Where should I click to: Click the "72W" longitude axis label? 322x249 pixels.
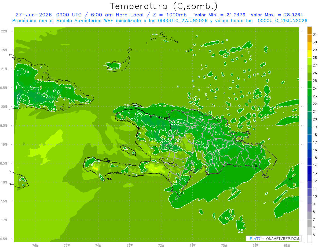point(161,245)
